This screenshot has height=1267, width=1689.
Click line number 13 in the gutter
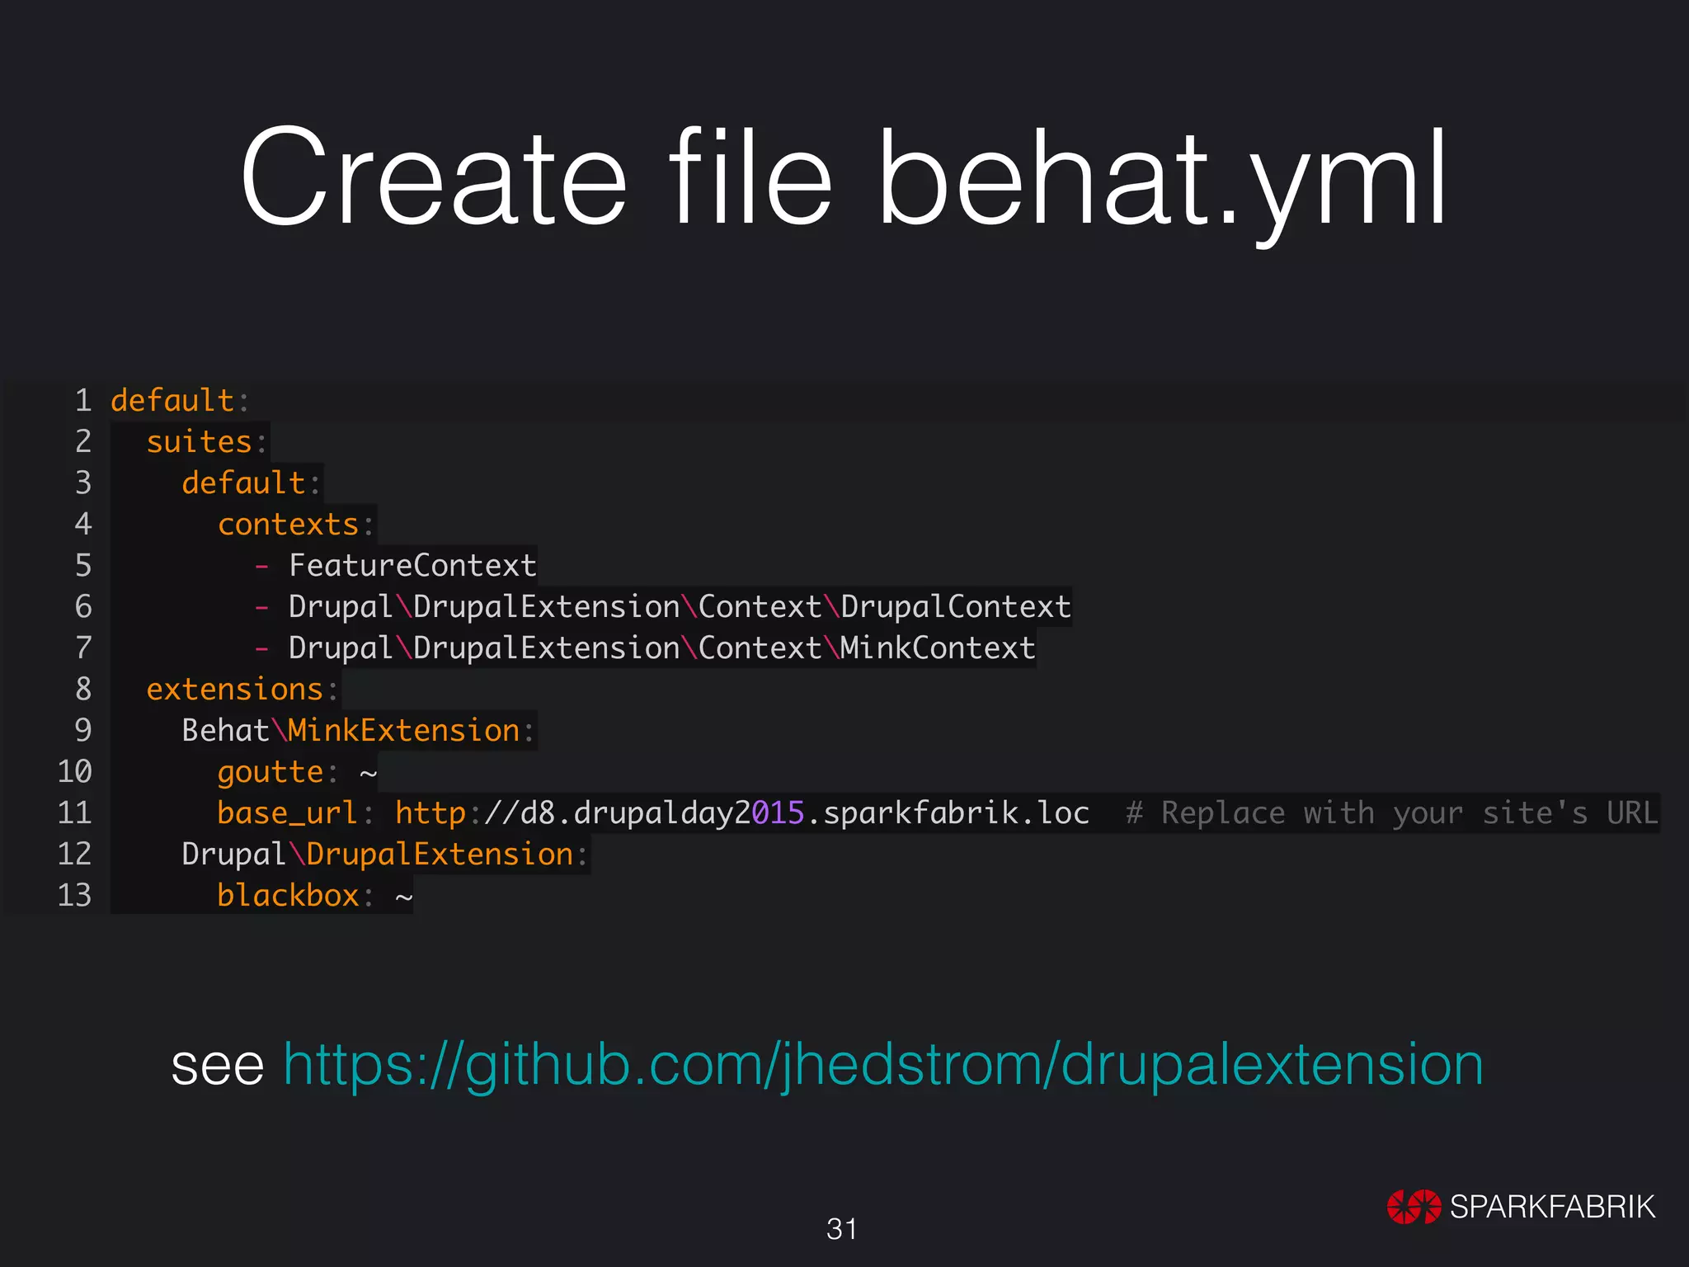[74, 895]
